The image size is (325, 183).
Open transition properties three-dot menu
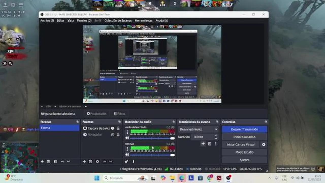[216, 144]
